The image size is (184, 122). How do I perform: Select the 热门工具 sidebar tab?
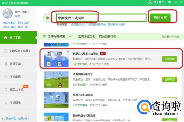[18, 38]
